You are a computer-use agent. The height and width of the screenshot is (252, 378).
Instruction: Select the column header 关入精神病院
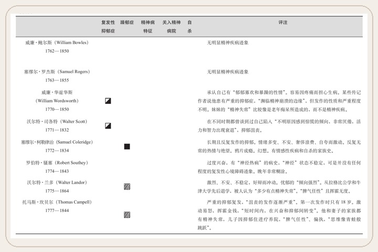pyautogui.click(x=171, y=27)
